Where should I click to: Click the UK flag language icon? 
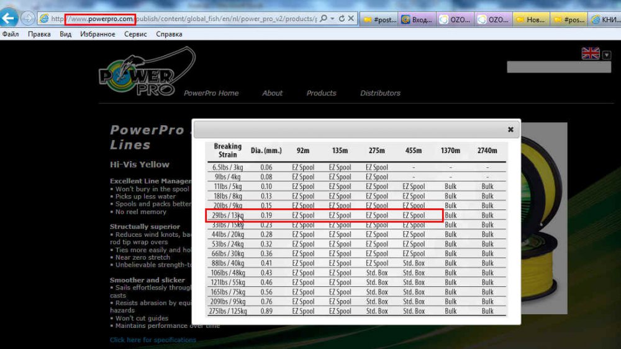591,53
